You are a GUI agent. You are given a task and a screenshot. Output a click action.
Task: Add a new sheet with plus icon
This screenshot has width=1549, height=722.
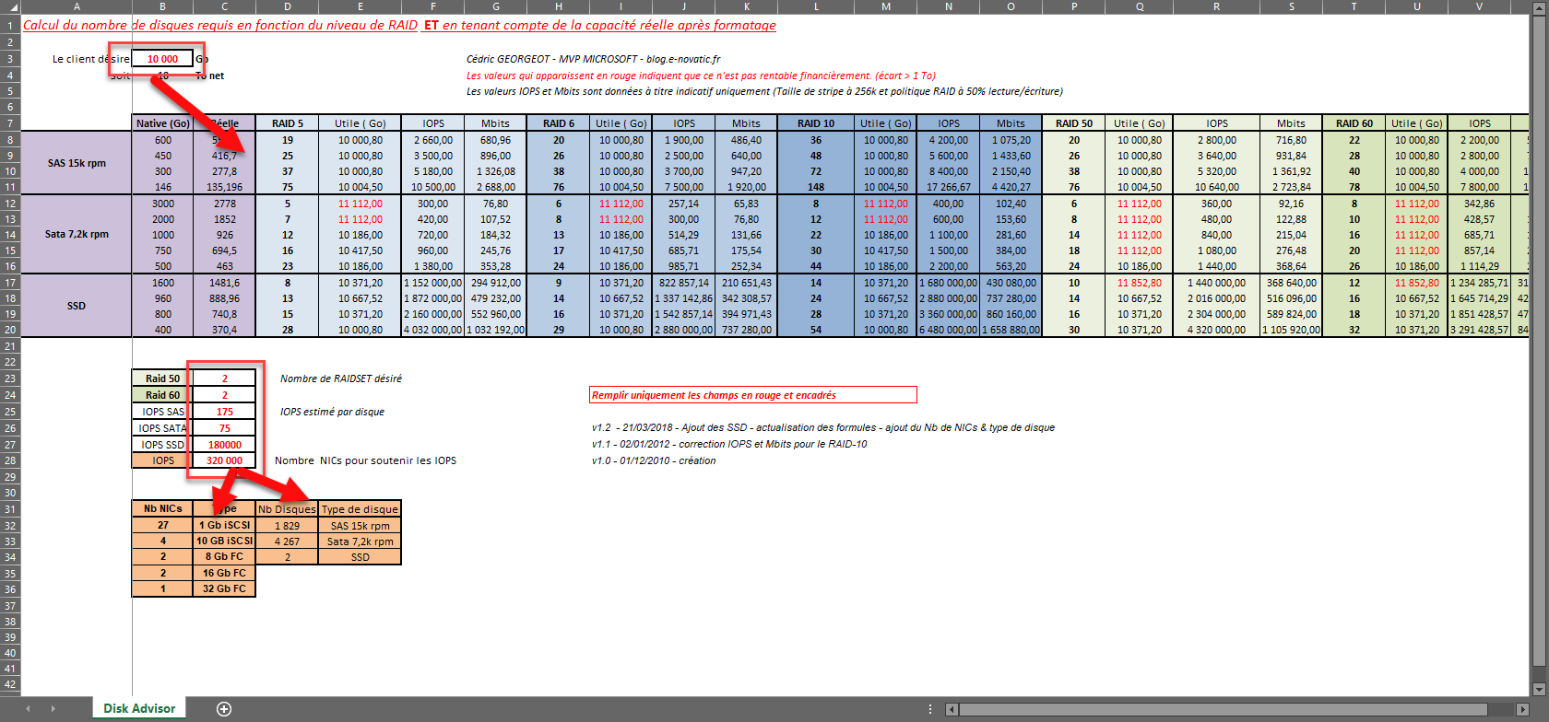[x=224, y=708]
